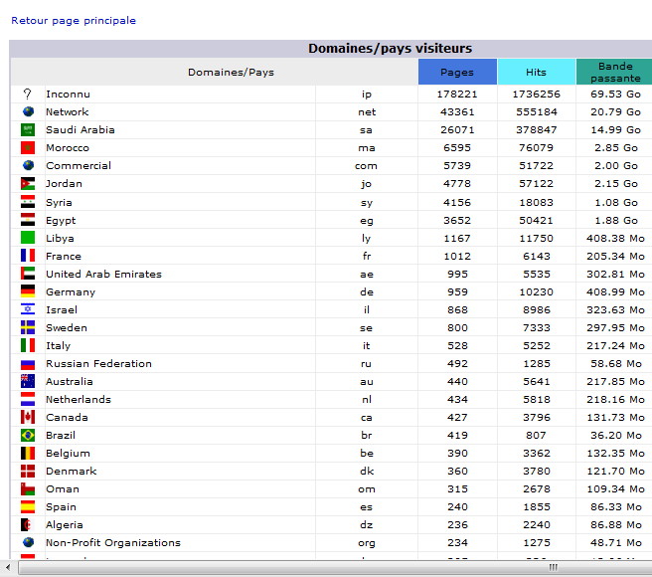Click the Hits value 10230 for Germany

tap(536, 291)
